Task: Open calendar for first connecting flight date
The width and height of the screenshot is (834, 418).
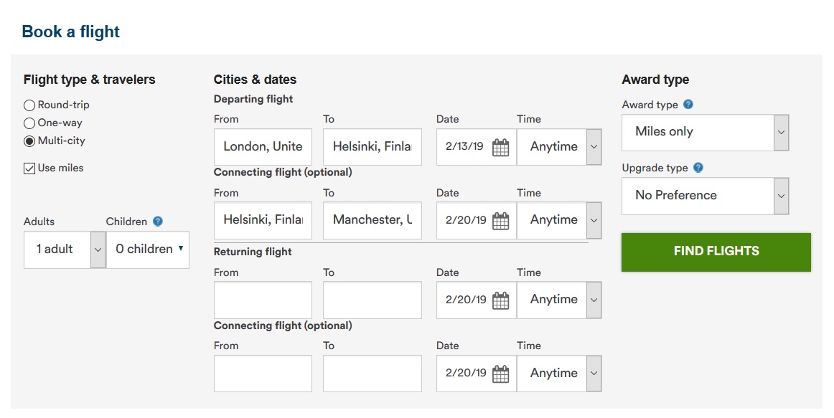Action: [x=500, y=221]
